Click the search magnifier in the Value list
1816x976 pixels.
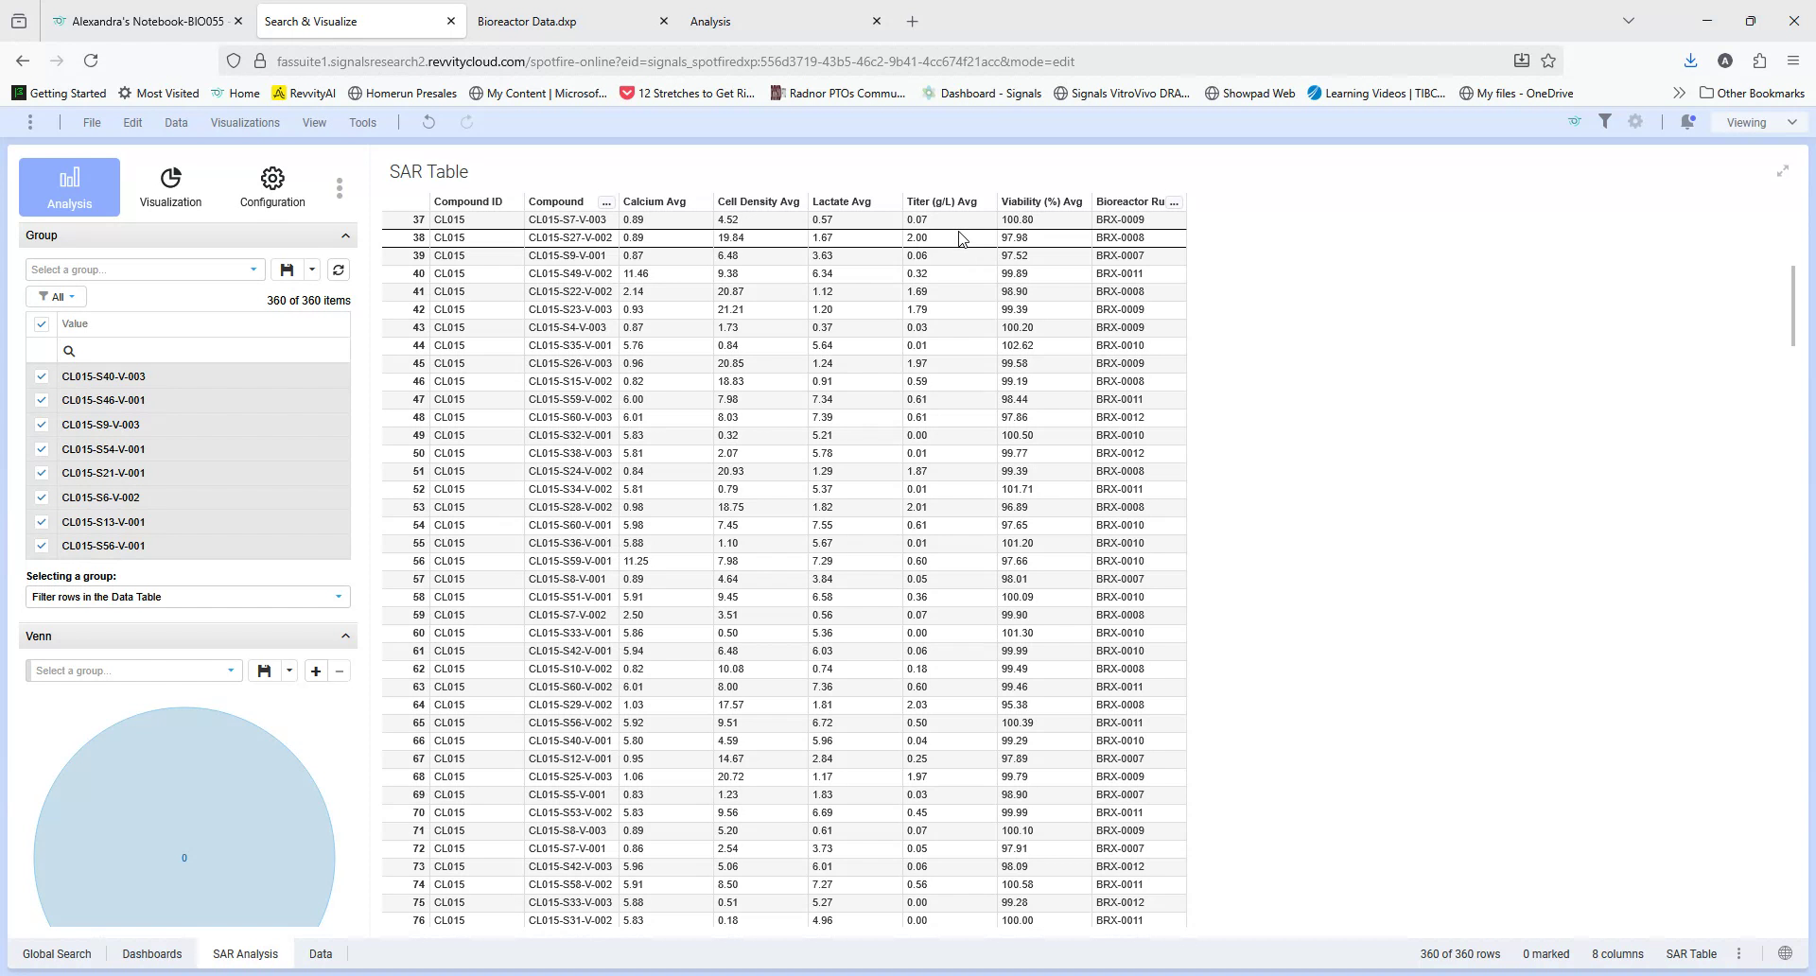(x=69, y=351)
